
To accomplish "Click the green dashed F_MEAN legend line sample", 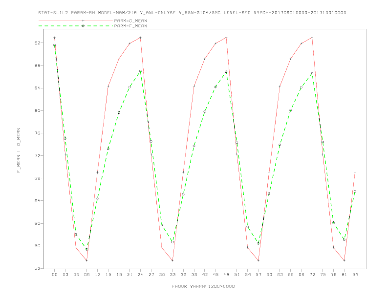I will [x=76, y=26].
